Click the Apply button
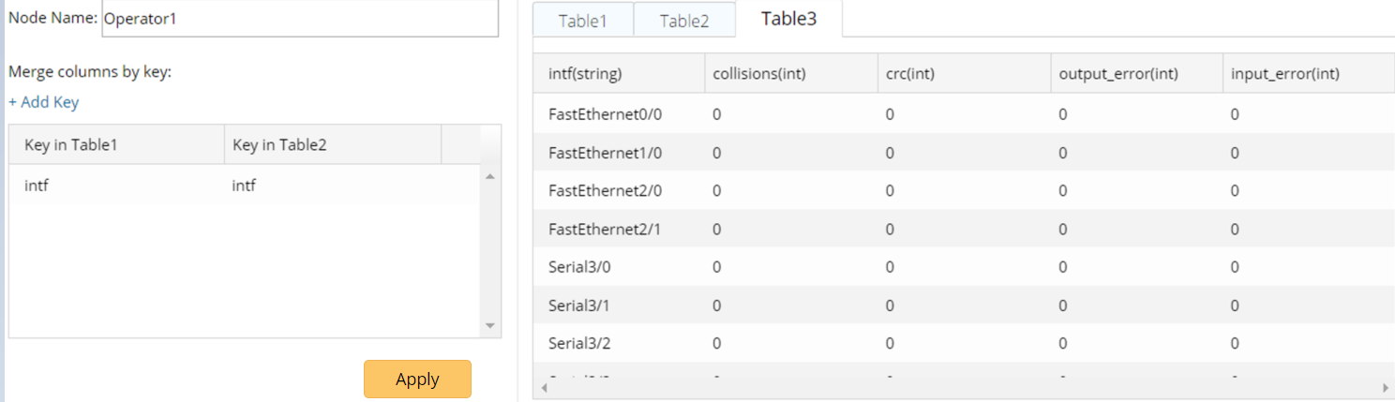The image size is (1395, 402). tap(417, 380)
